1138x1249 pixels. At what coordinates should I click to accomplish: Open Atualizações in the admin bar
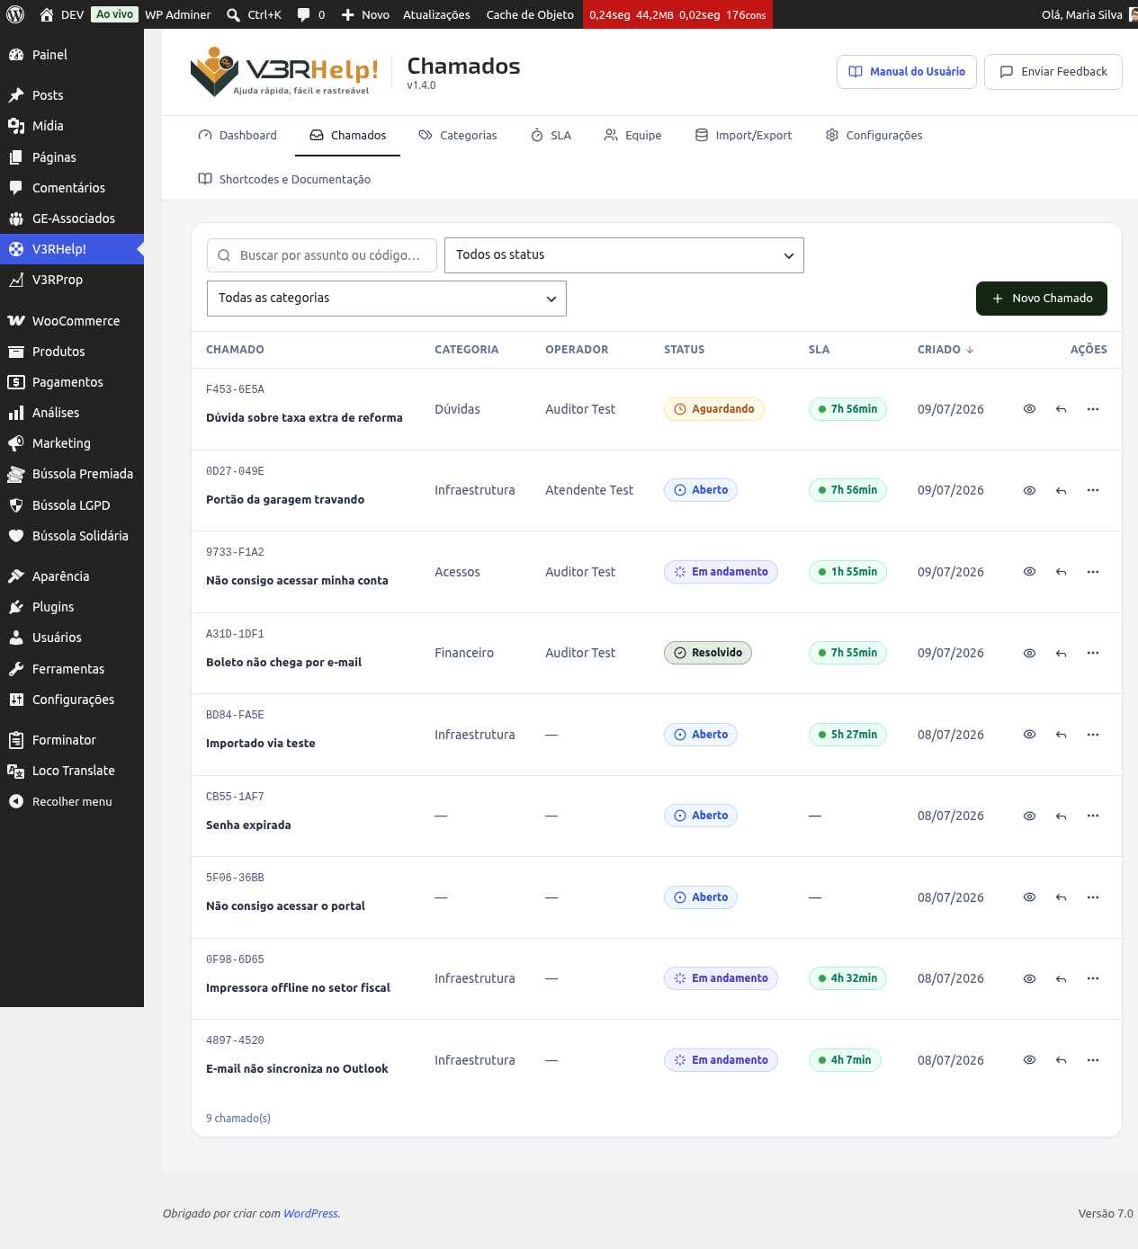(x=436, y=14)
